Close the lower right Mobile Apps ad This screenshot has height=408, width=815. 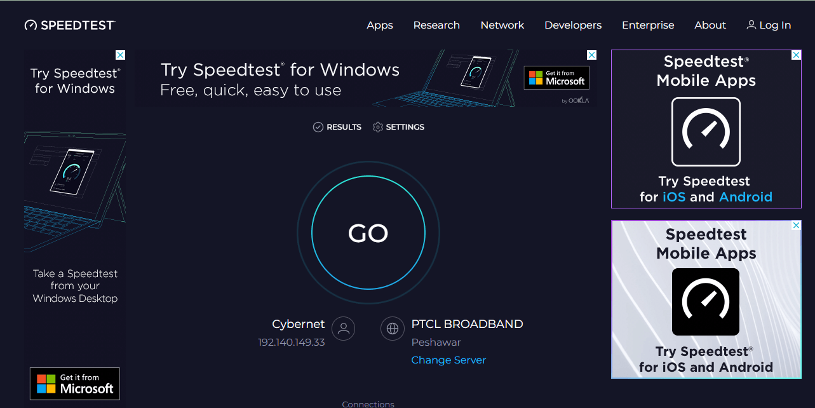796,226
